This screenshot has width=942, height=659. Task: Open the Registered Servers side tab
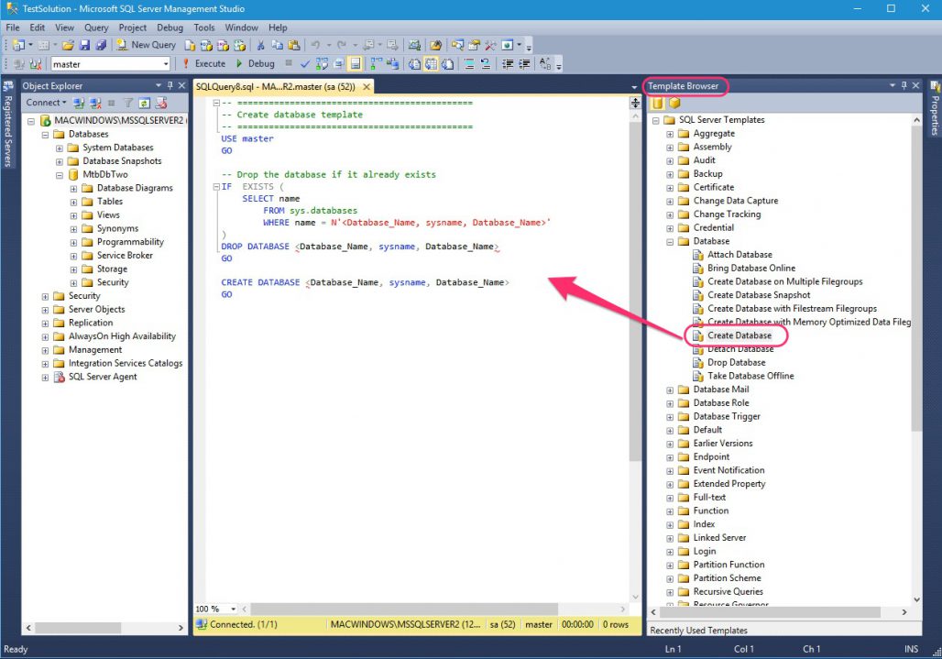coord(8,125)
